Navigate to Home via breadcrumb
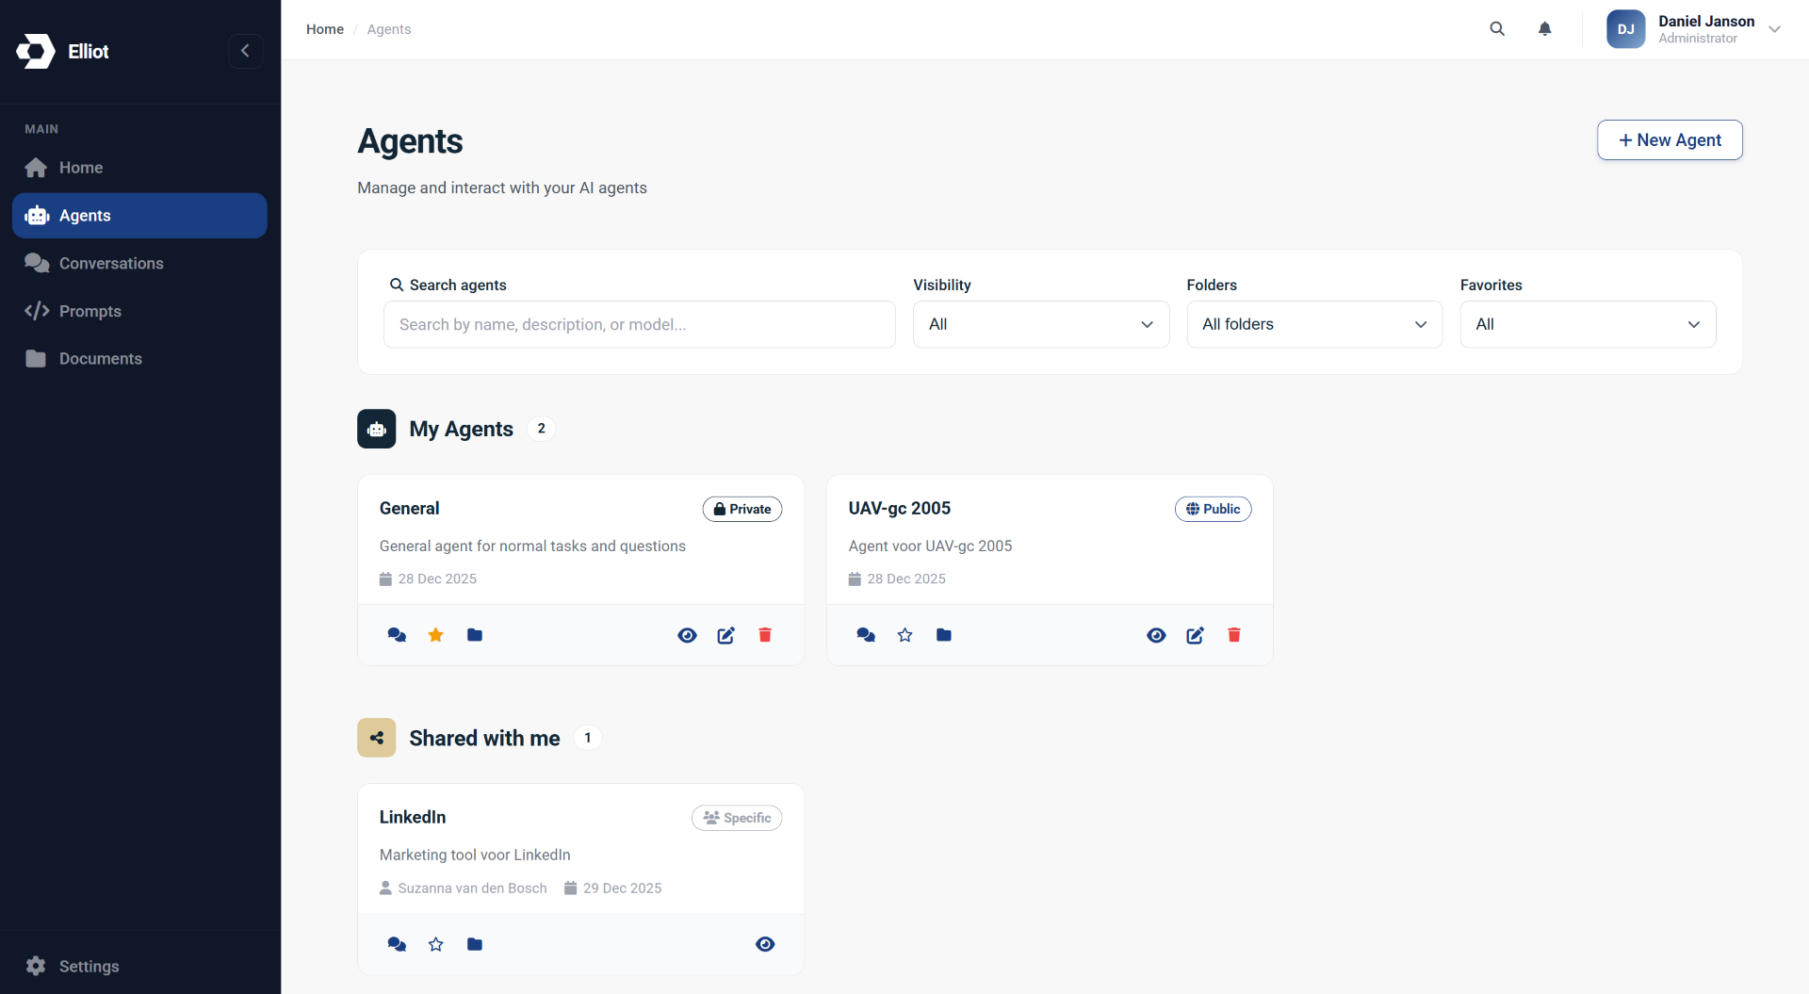The height and width of the screenshot is (994, 1809). coord(325,29)
